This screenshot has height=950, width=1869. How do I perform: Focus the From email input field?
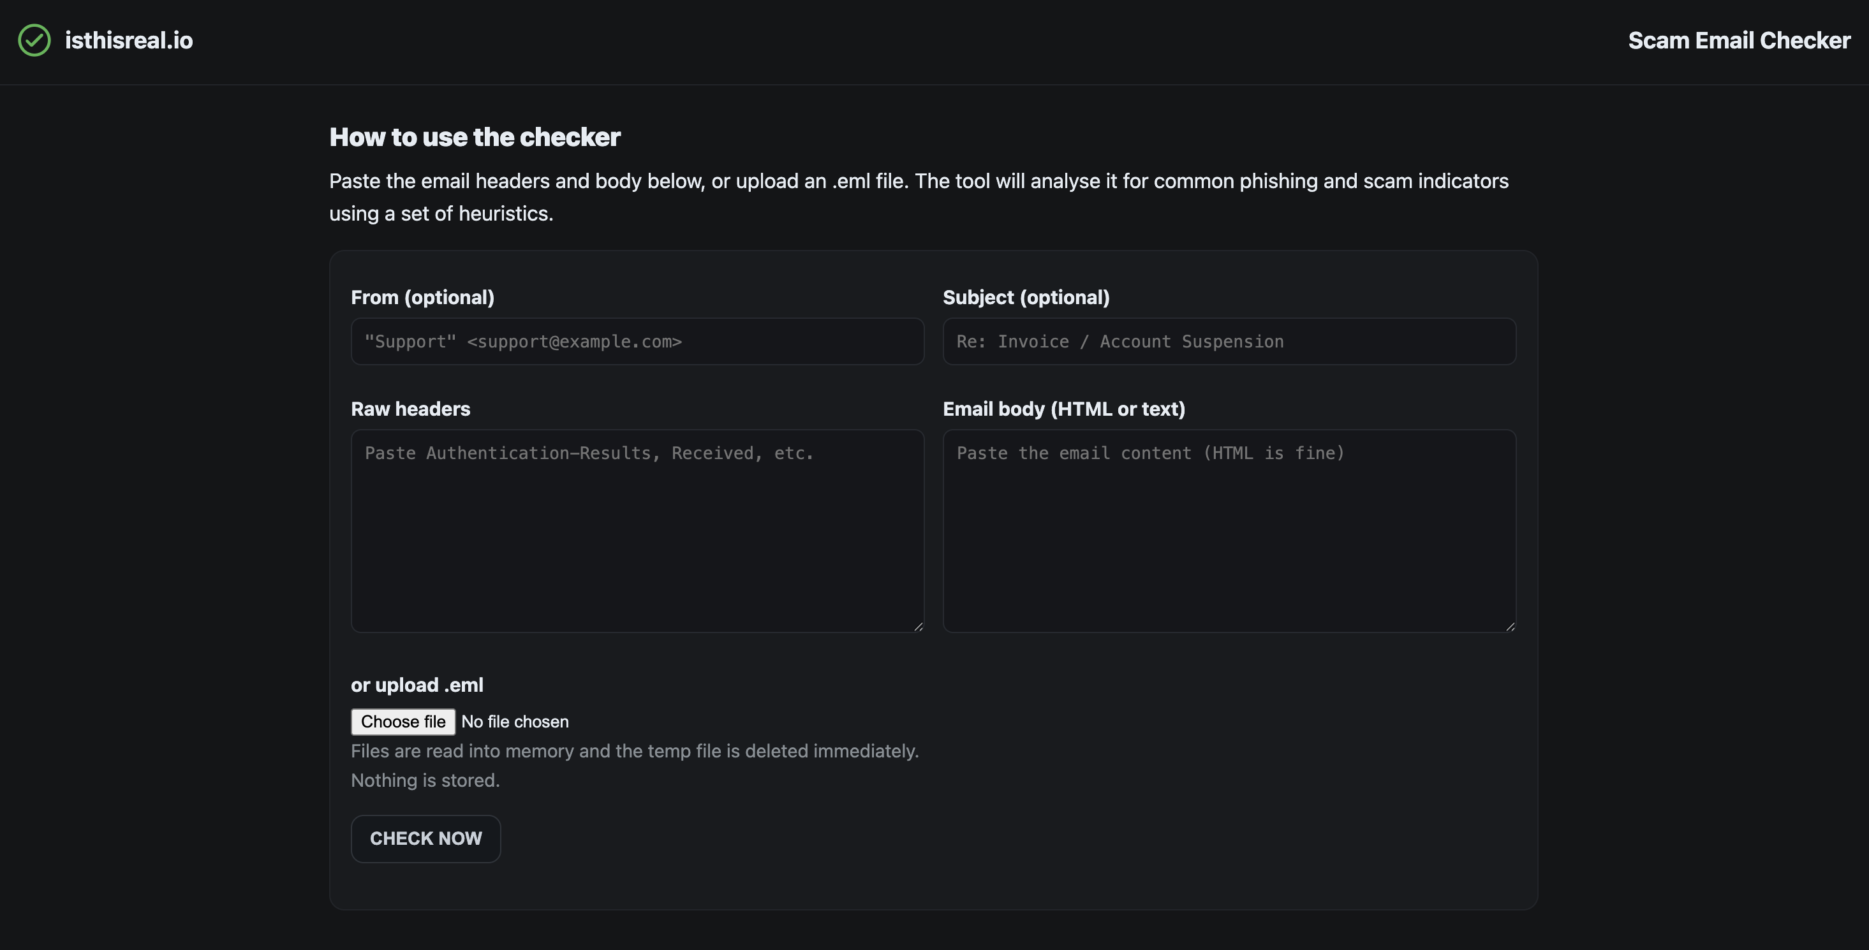pos(637,341)
